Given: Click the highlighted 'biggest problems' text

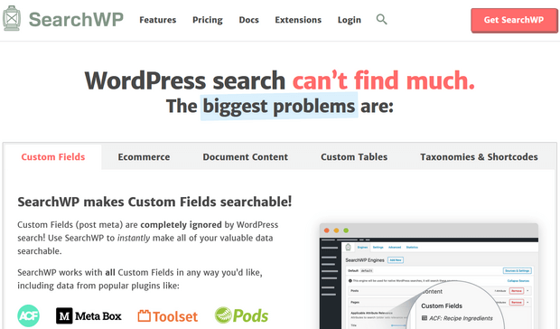Looking at the screenshot, I should (279, 106).
